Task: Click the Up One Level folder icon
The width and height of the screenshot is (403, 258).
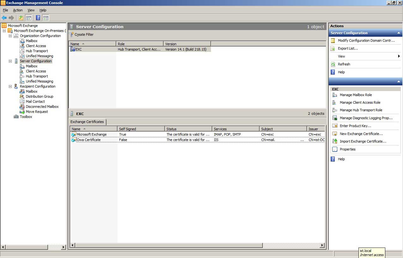Action: pyautogui.click(x=21, y=18)
